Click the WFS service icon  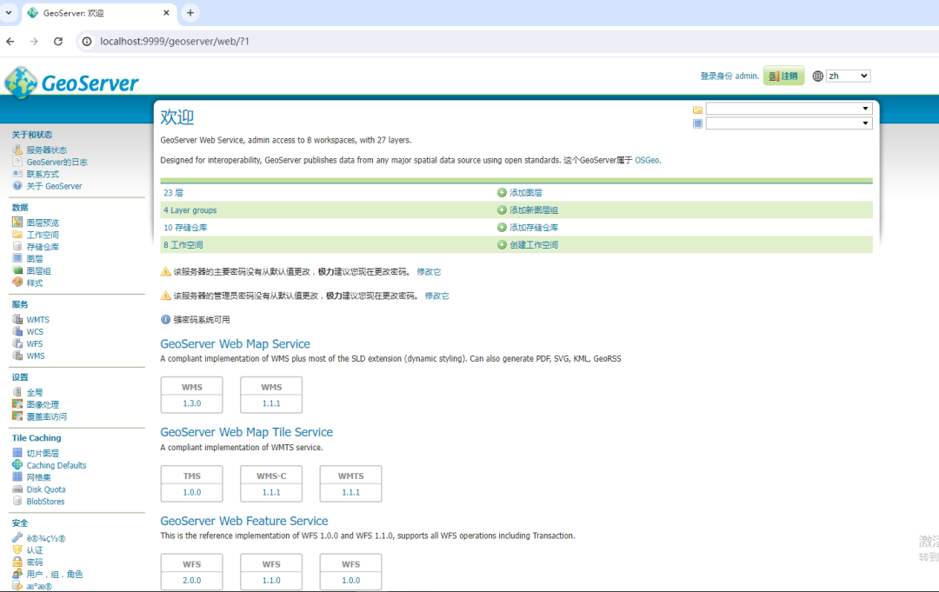pyautogui.click(x=17, y=343)
